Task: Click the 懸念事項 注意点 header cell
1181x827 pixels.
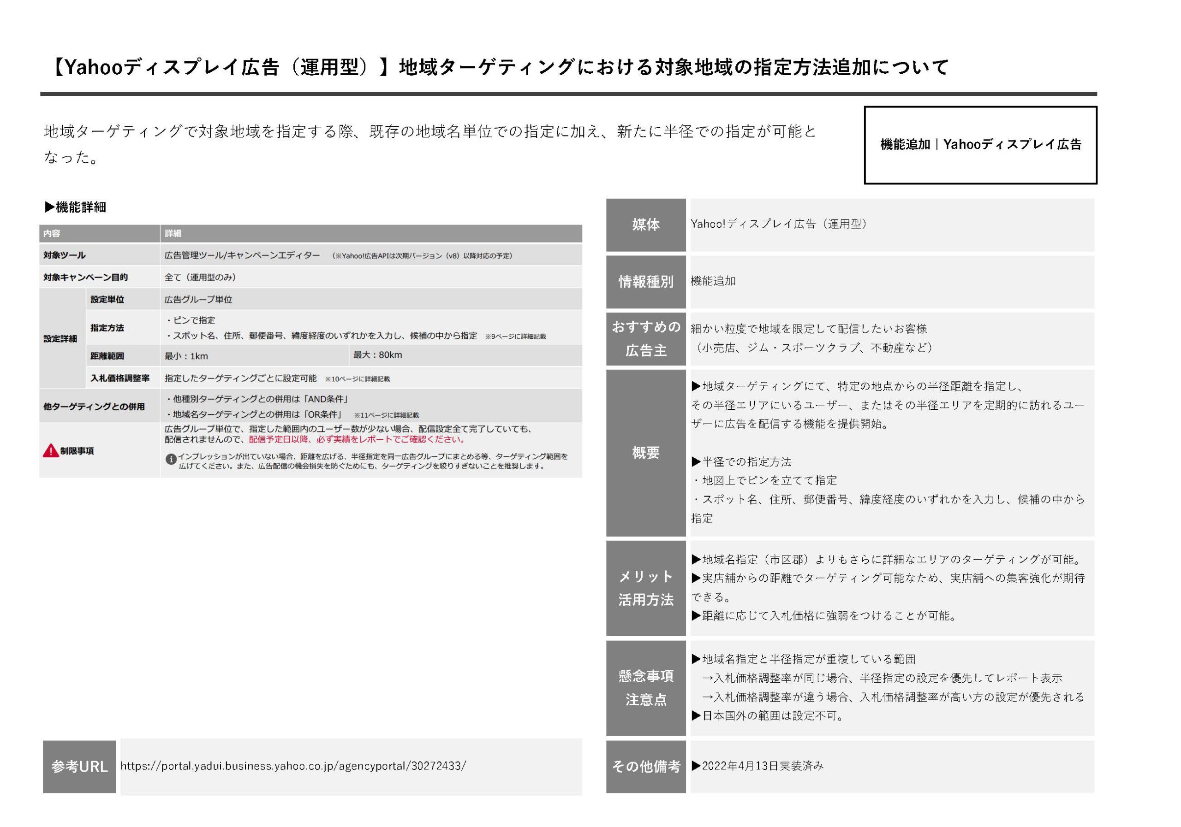Action: [x=645, y=688]
